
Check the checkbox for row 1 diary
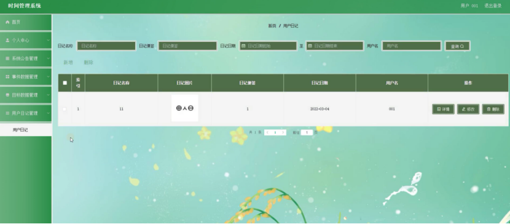(x=65, y=109)
